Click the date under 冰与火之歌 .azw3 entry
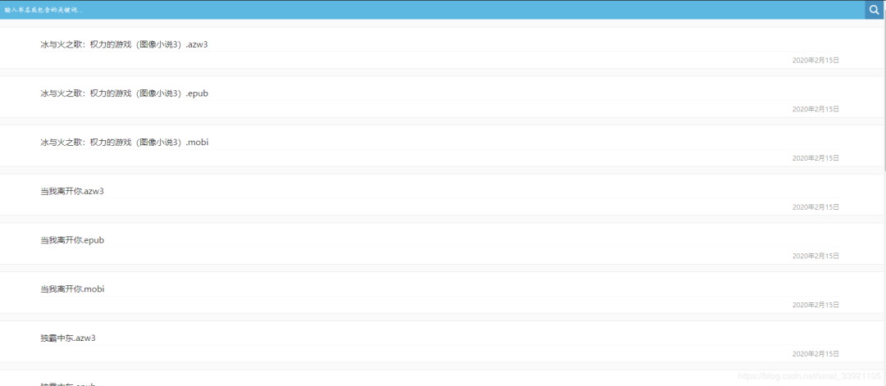The image size is (886, 386). point(815,60)
